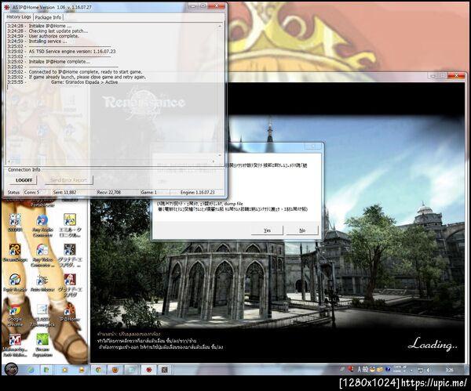This screenshot has height=391, width=471.
Task: Click the 'Conn: 5' status bar entry
Action: click(x=31, y=192)
